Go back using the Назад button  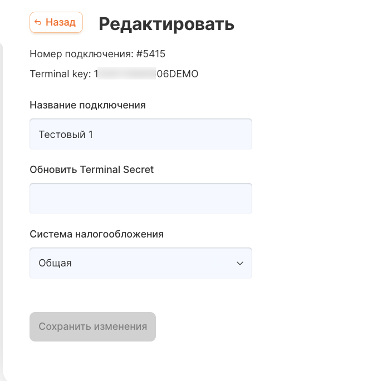click(x=56, y=22)
